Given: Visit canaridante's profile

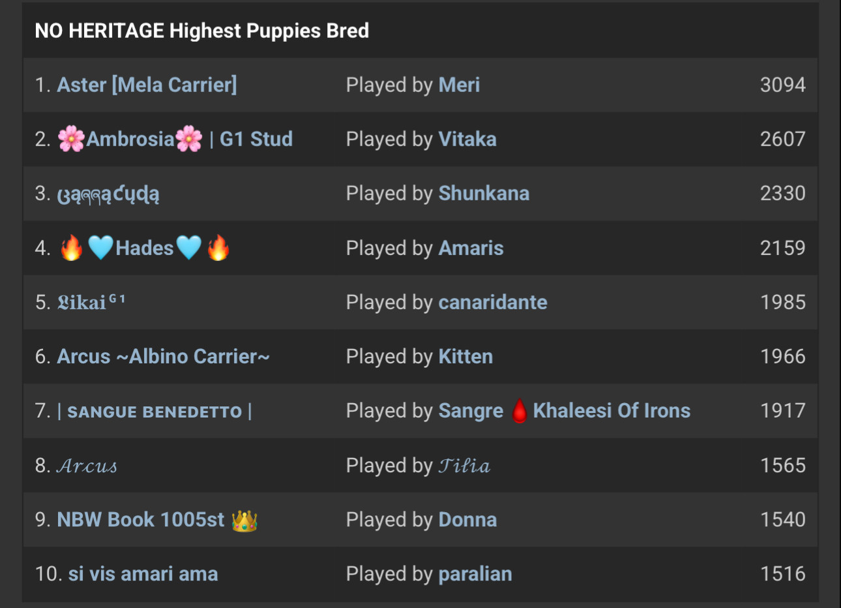Looking at the screenshot, I should click(493, 302).
